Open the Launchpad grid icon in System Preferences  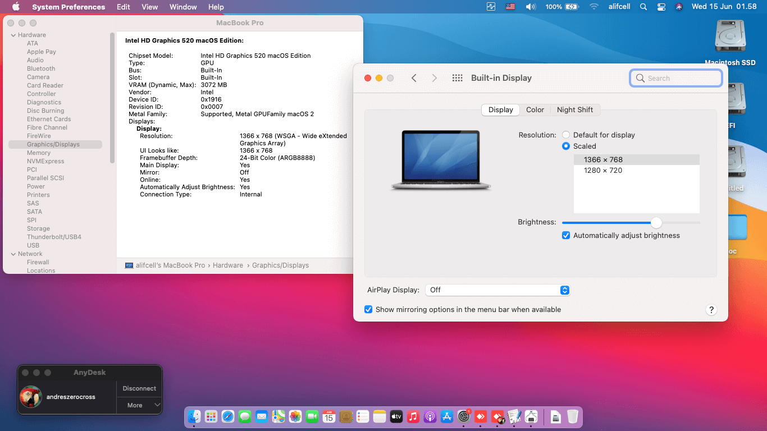[457, 78]
